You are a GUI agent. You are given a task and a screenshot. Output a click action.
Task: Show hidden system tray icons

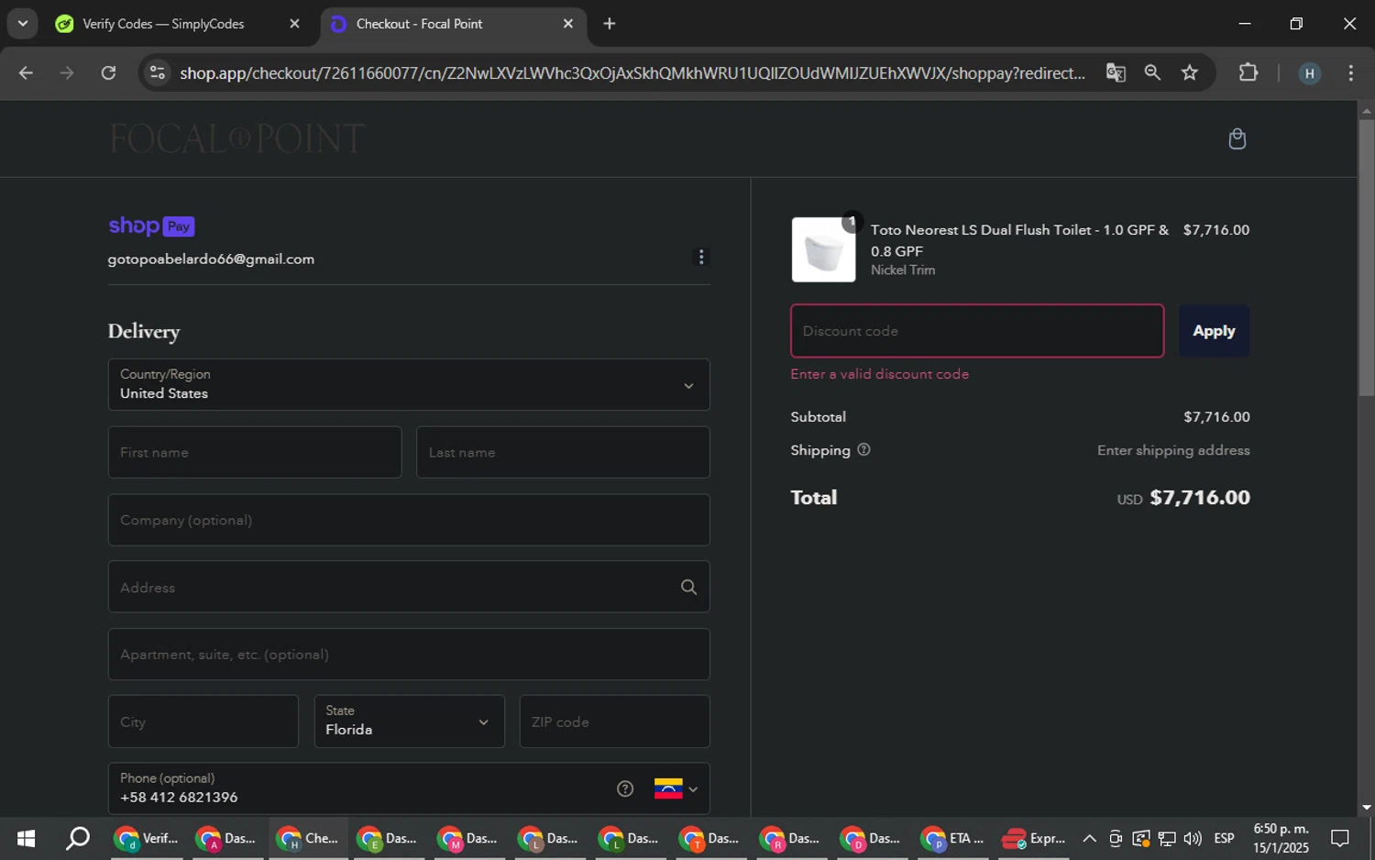tap(1089, 838)
